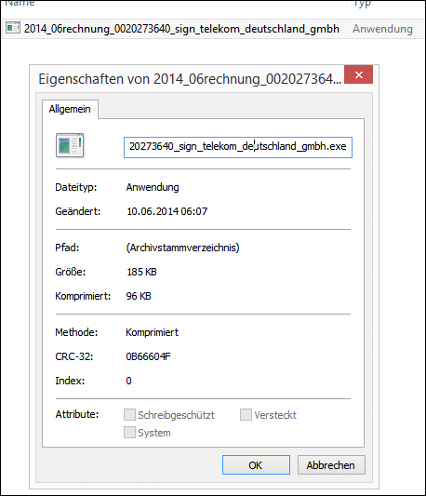The height and width of the screenshot is (496, 426).
Task: Select the 2014_06rechnung file name in list
Action: click(181, 29)
